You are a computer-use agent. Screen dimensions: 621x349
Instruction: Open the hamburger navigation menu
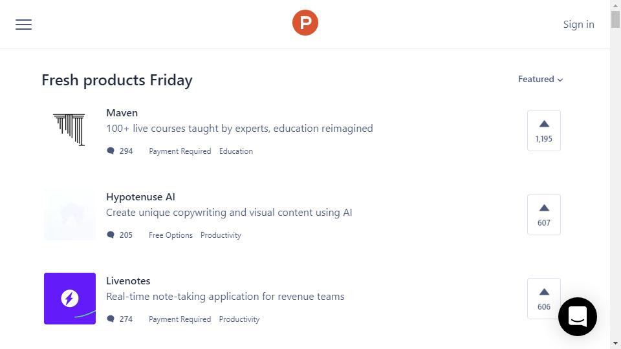[x=24, y=25]
